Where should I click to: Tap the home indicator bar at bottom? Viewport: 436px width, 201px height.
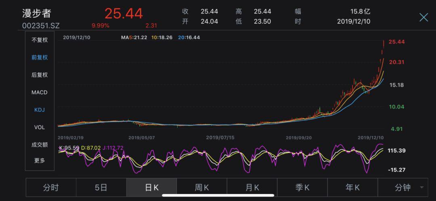tap(218, 195)
